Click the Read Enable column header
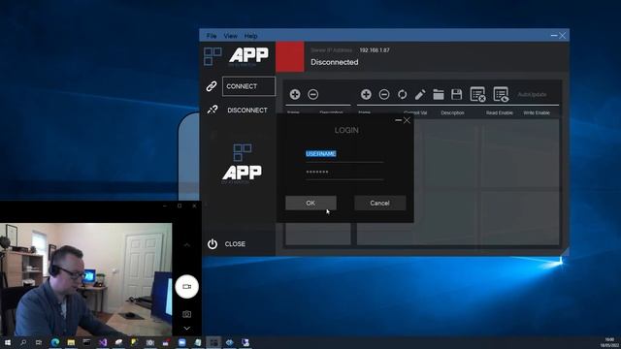Viewport: 621px width, 349px height. (500, 112)
